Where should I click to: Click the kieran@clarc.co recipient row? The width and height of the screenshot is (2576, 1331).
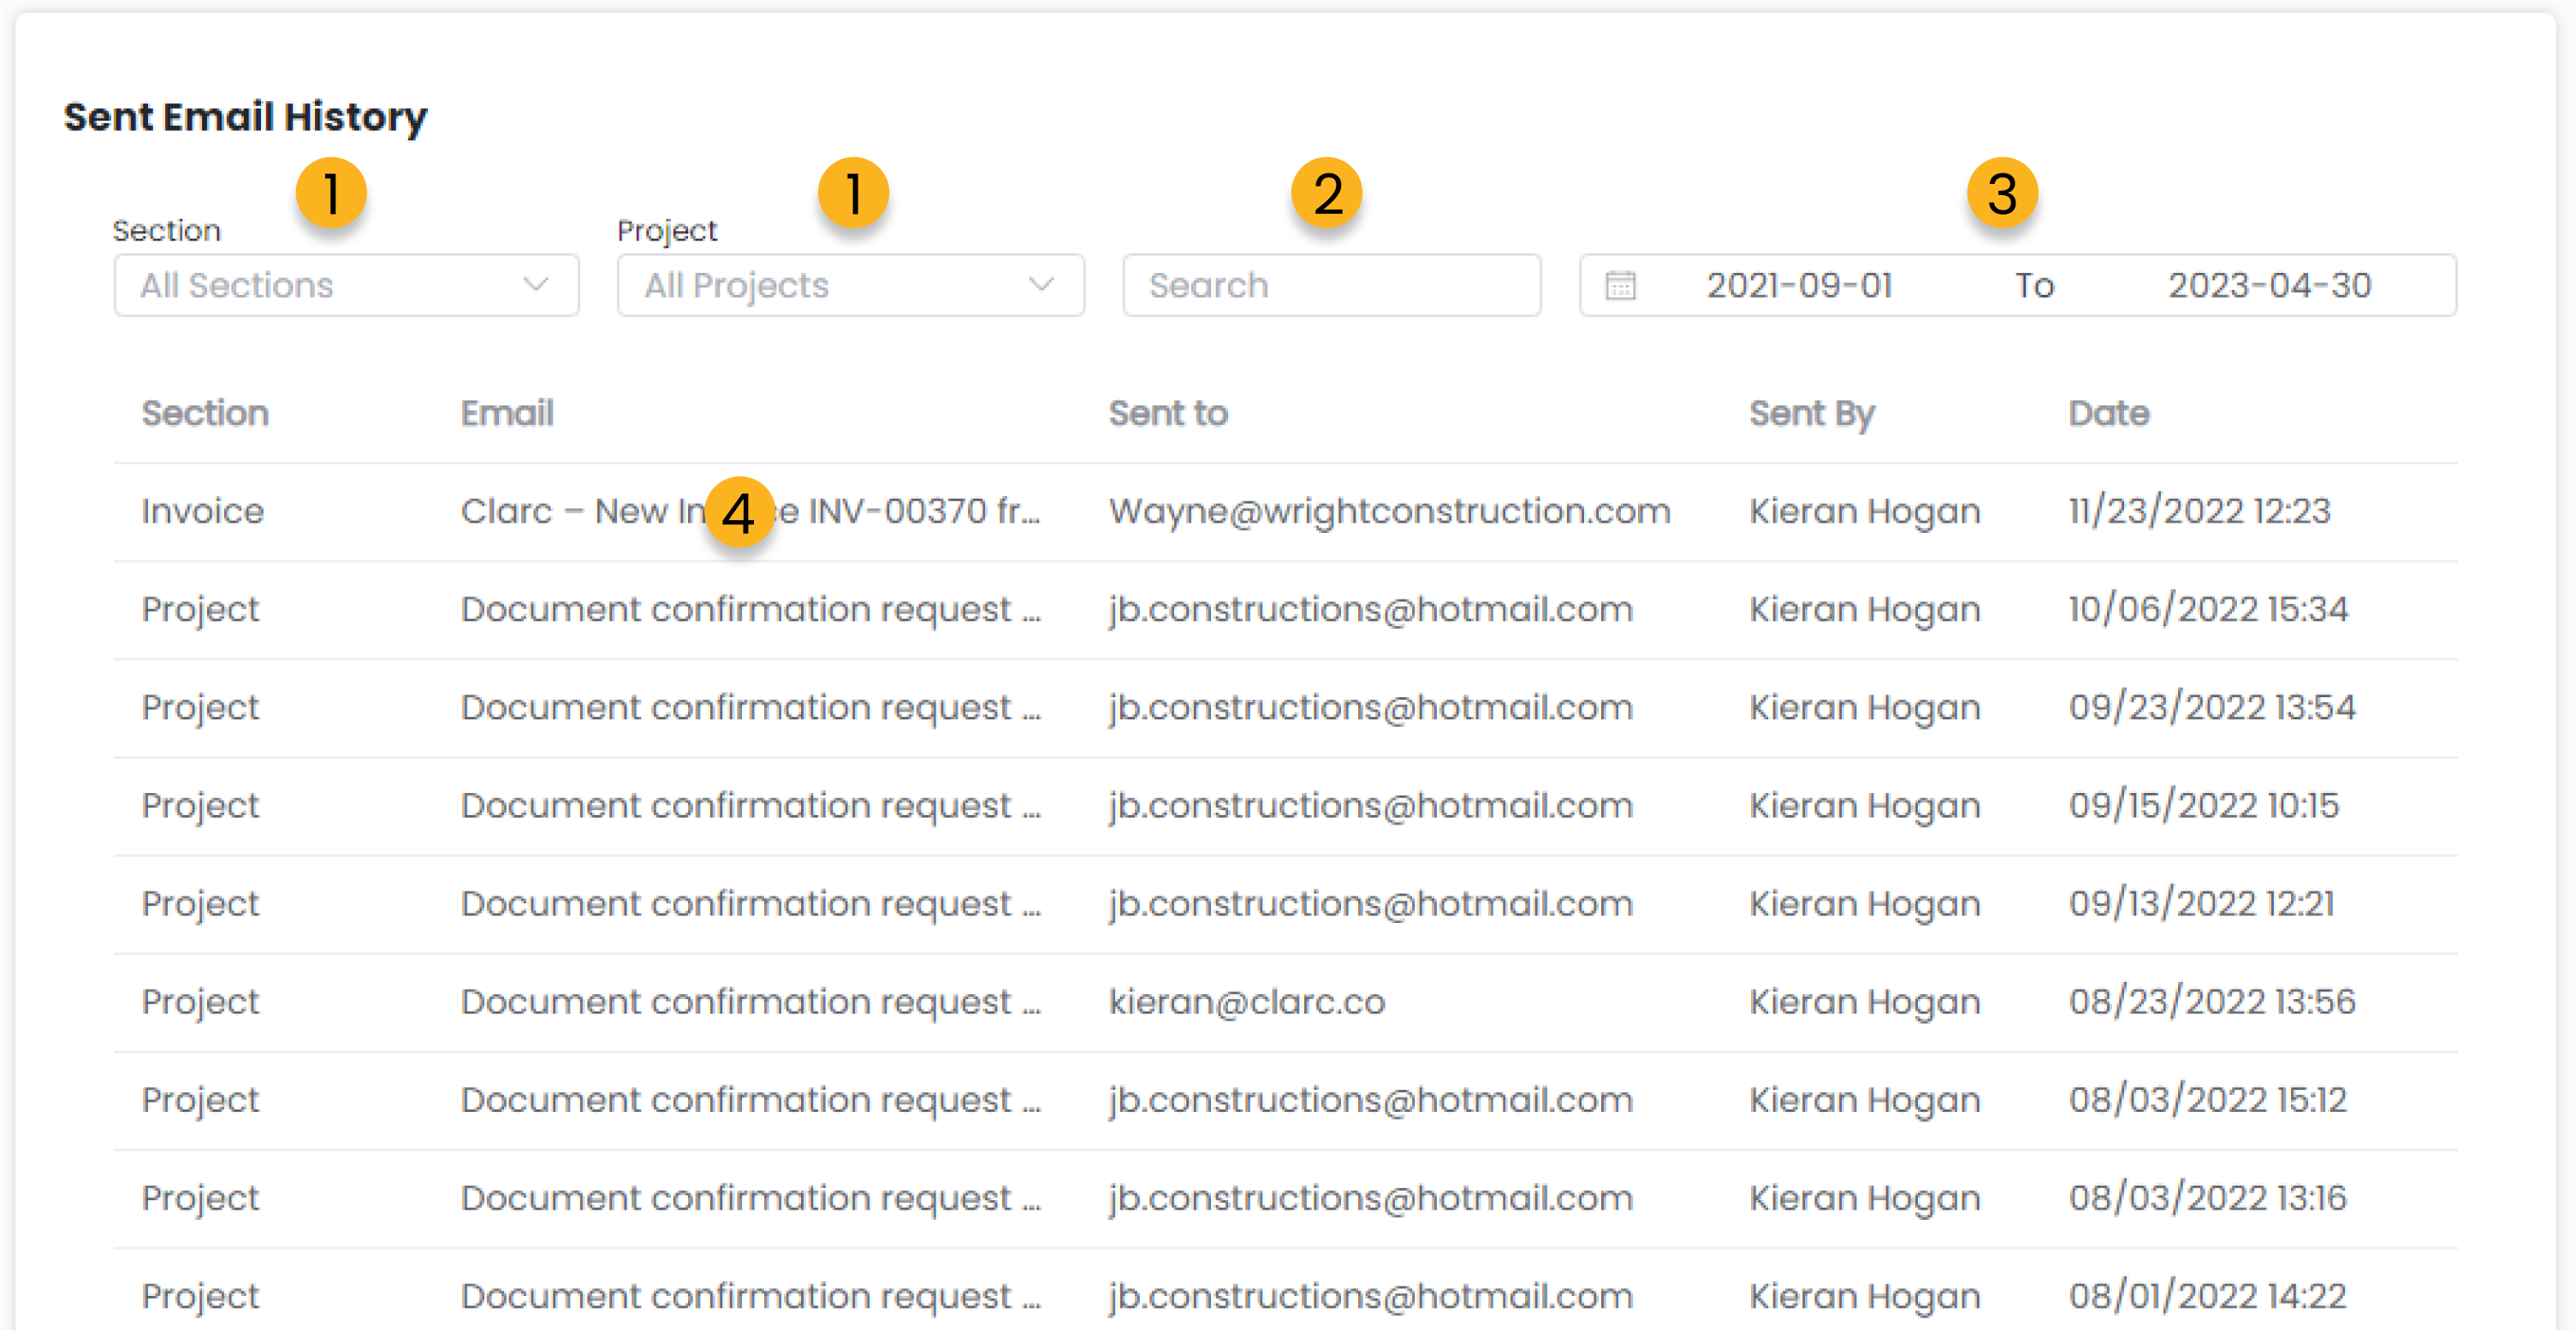pos(1246,1002)
